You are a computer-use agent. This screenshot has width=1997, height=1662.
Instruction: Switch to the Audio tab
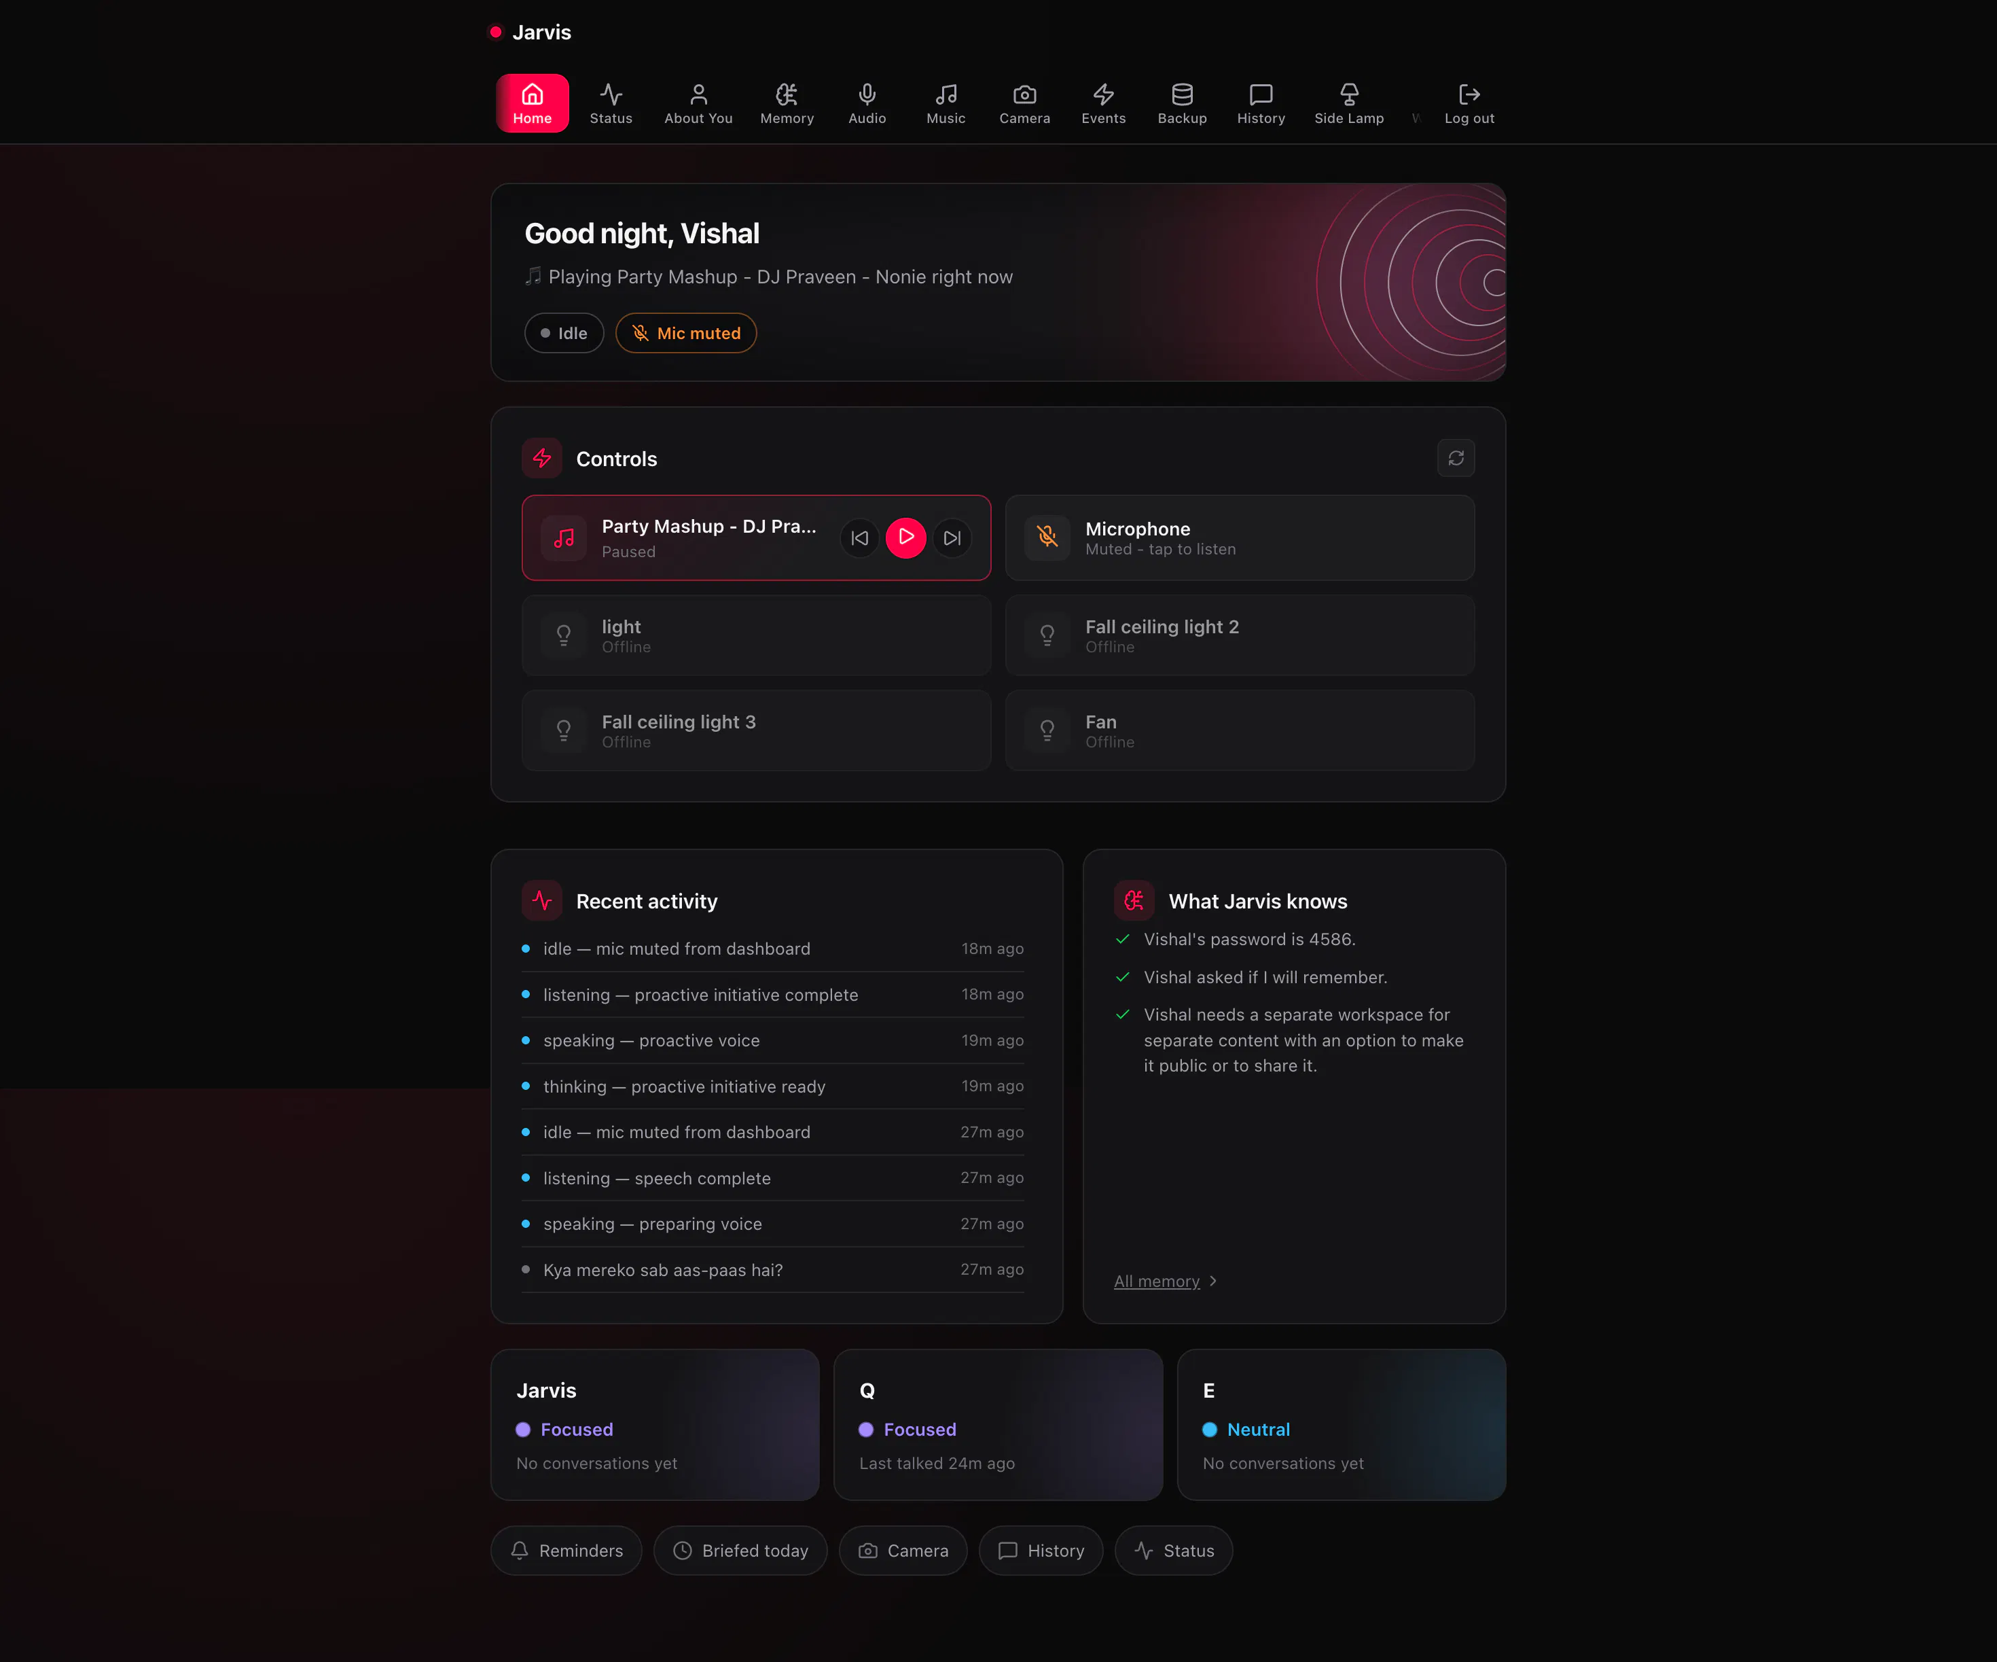coord(867,103)
